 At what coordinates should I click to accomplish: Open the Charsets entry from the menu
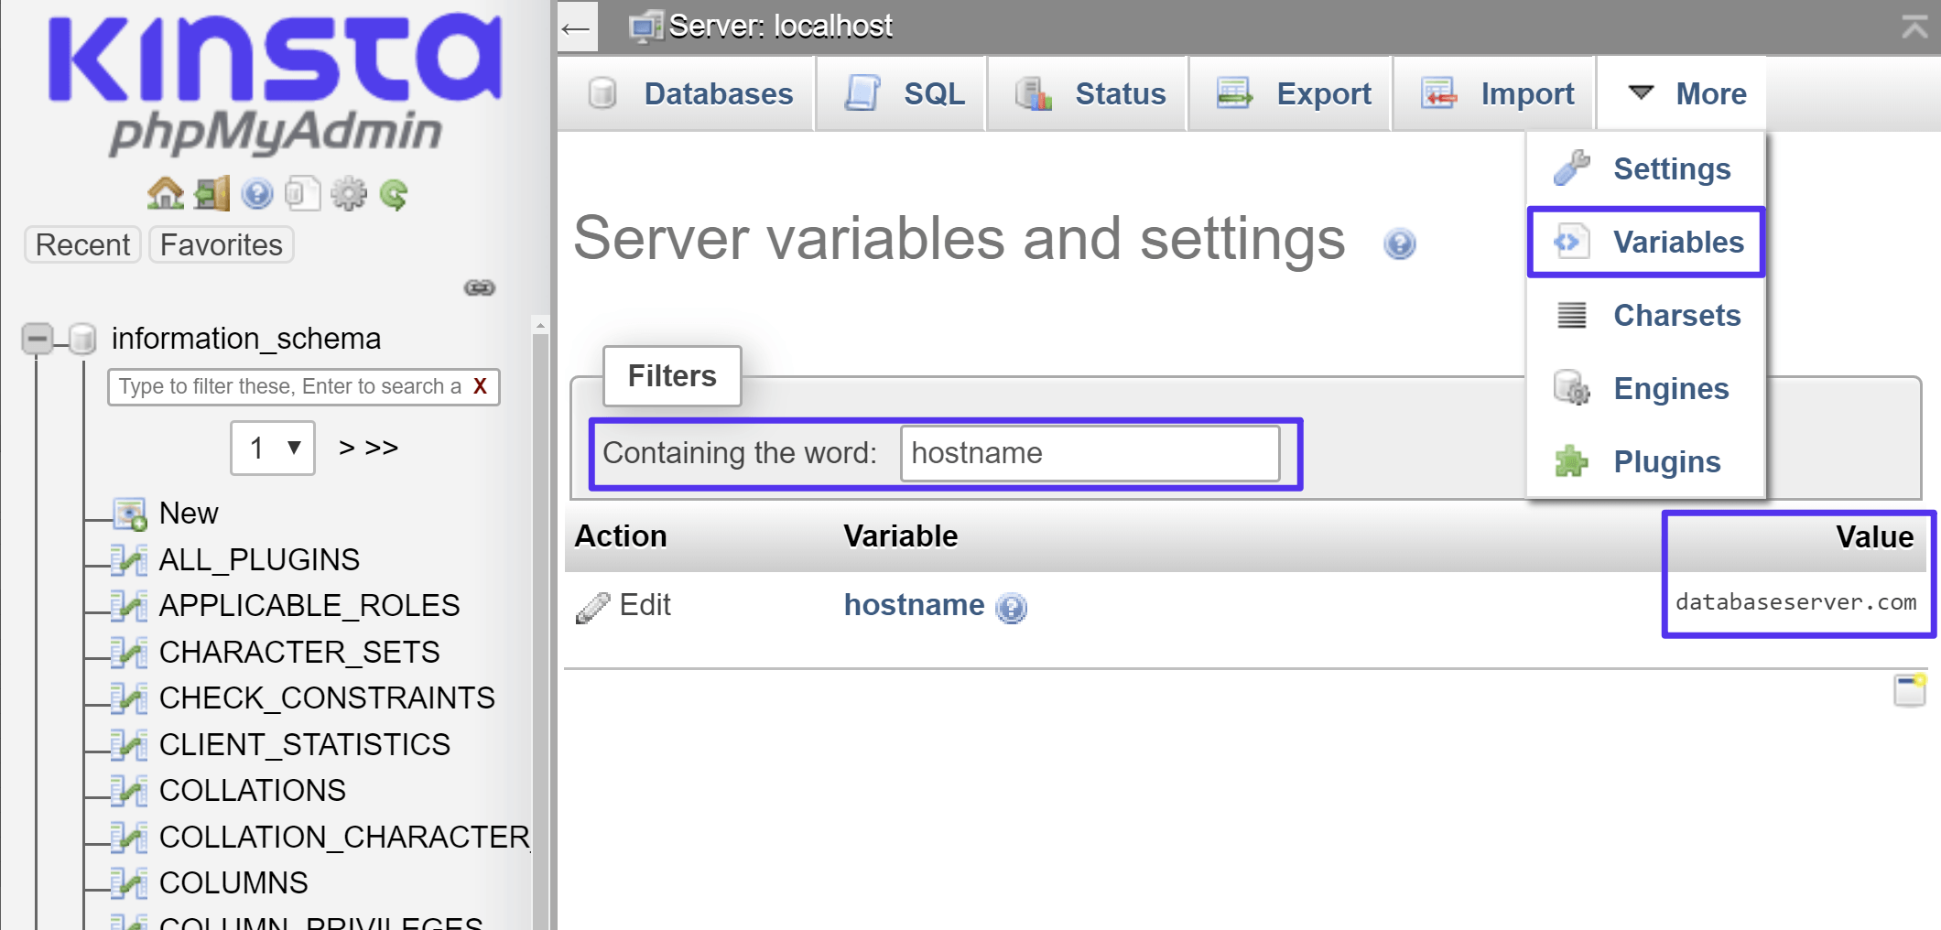coord(1676,315)
